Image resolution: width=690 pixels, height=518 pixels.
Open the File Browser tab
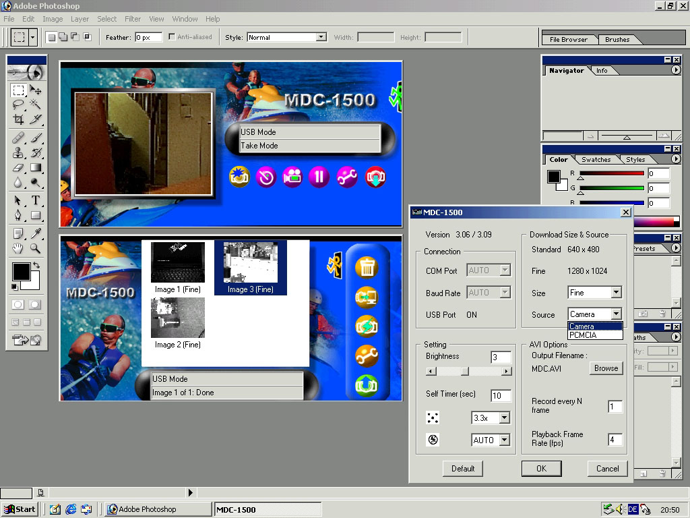click(x=569, y=40)
